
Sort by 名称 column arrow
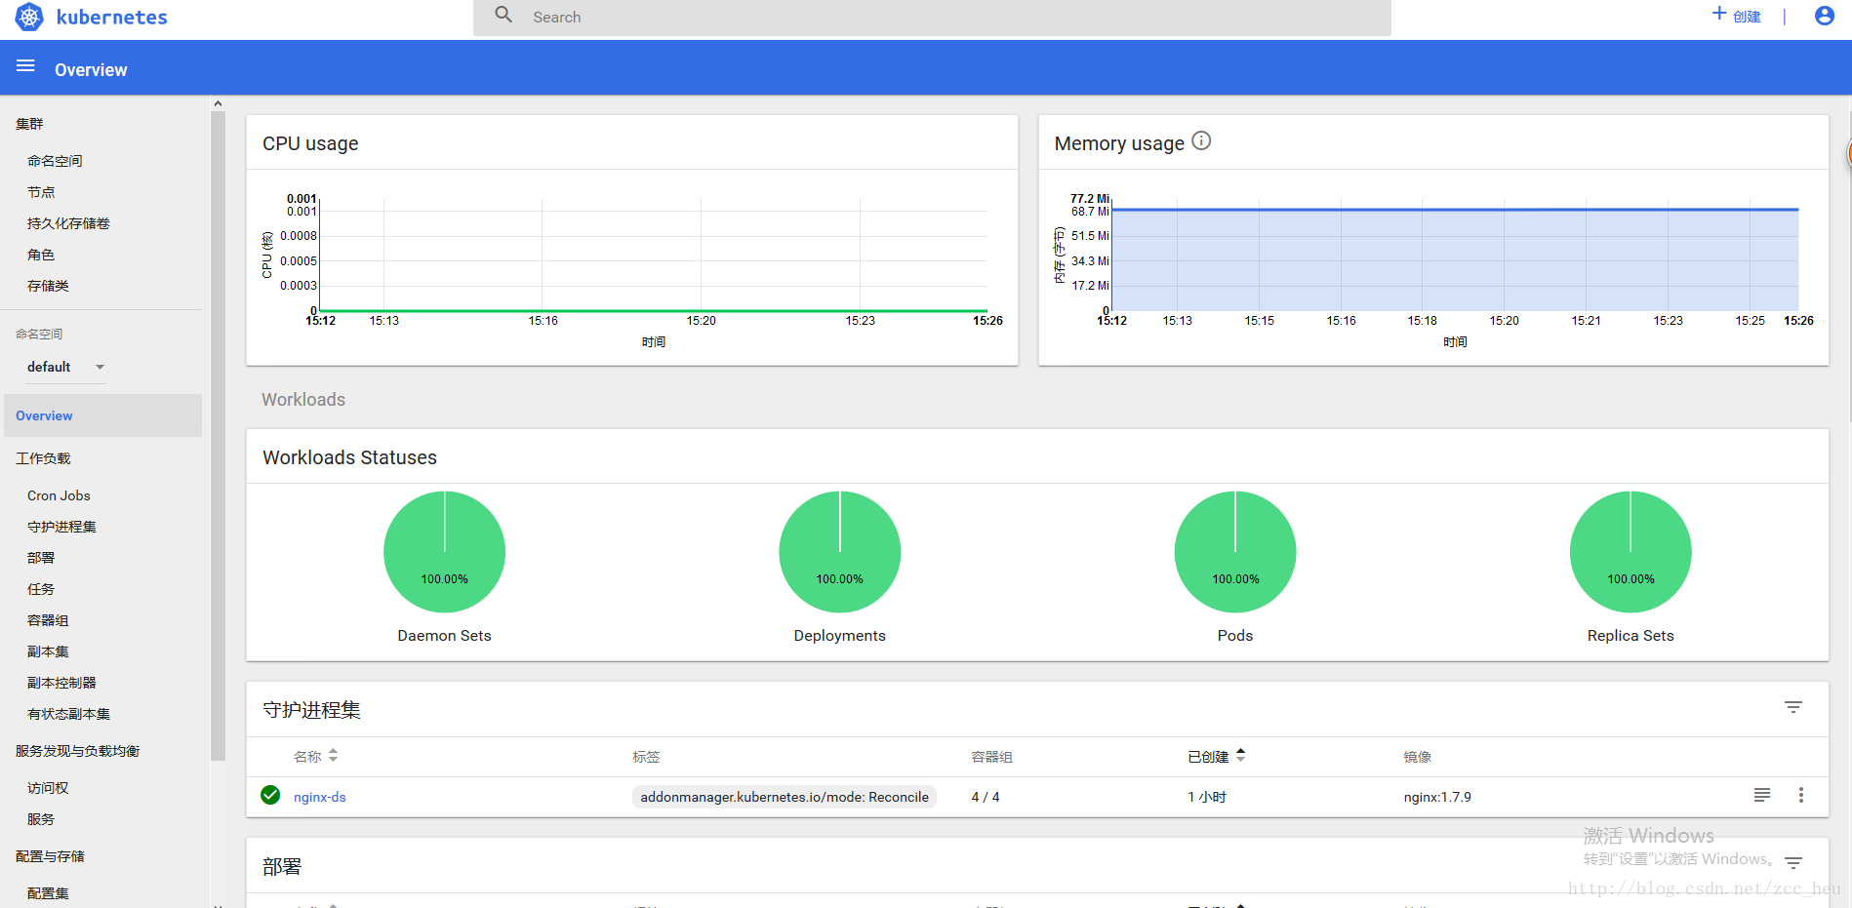[333, 755]
